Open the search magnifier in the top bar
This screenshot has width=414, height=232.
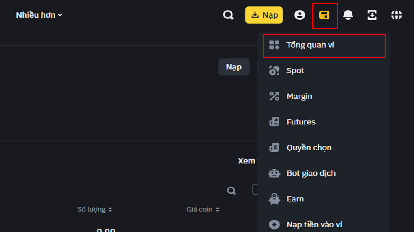[x=228, y=14]
